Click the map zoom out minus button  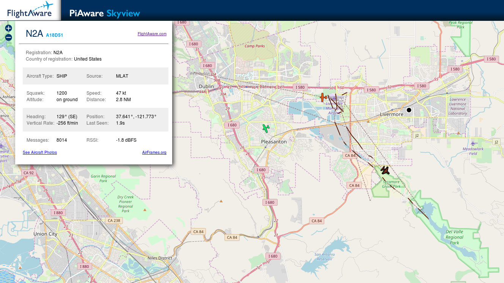point(8,38)
